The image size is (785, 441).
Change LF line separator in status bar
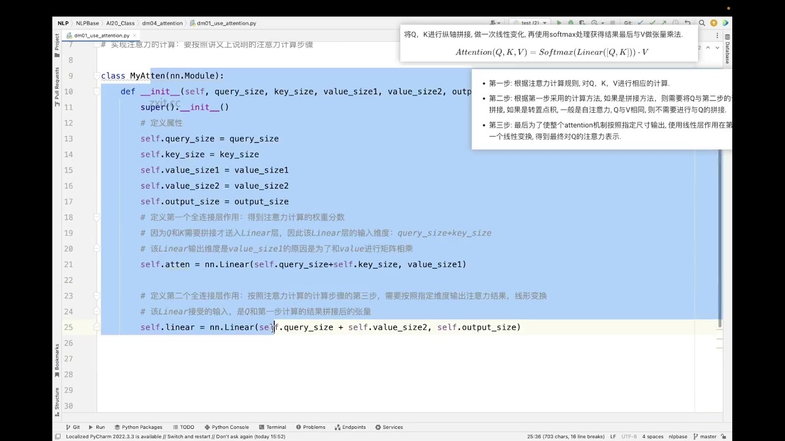(x=613, y=437)
